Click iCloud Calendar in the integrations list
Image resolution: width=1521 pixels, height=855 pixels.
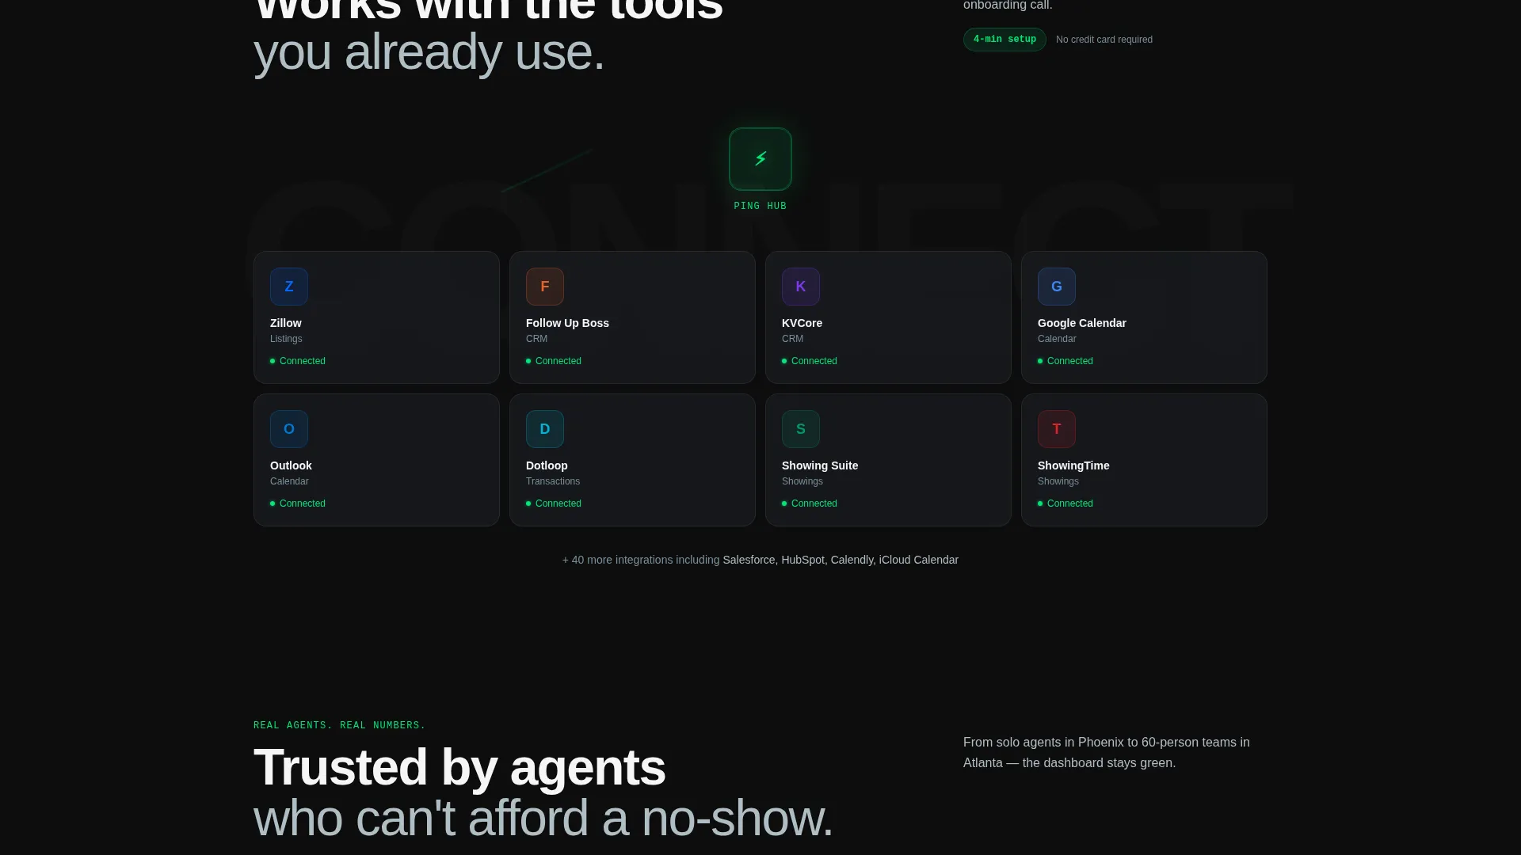coord(919,560)
